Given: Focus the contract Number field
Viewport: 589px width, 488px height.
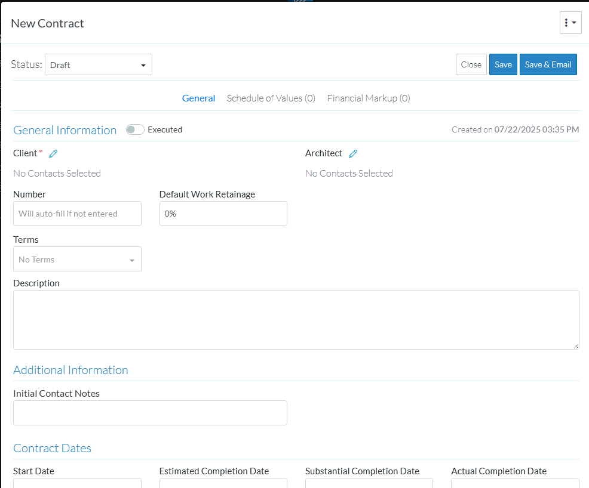Looking at the screenshot, I should tap(77, 214).
